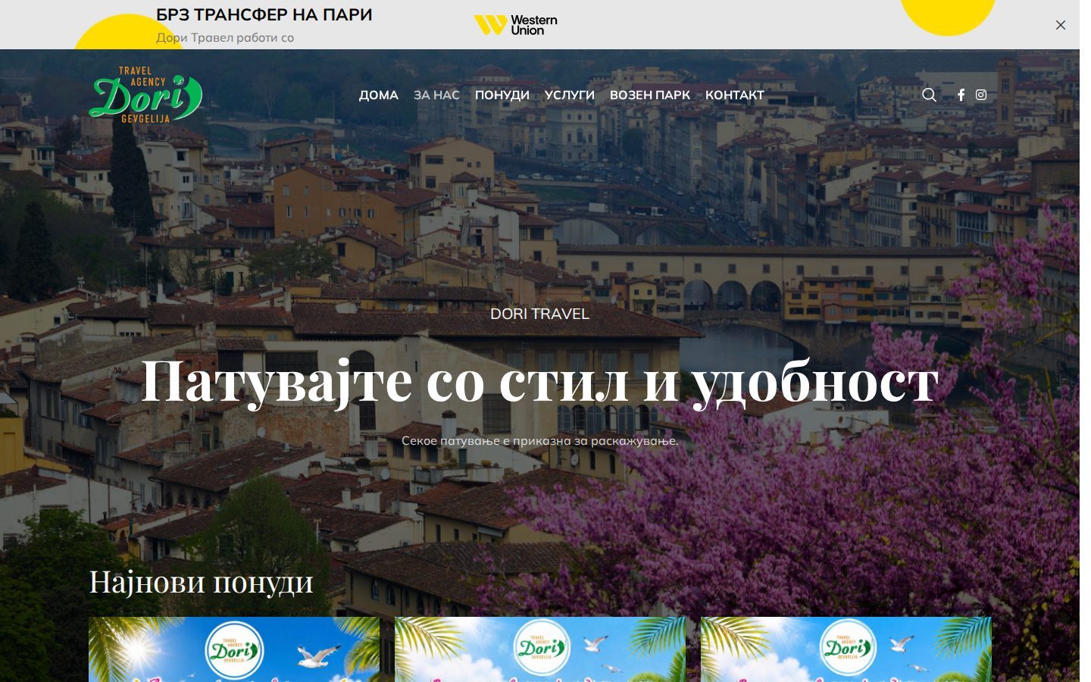Click the DORI TRAVEL hero subtitle
Image resolution: width=1091 pixels, height=682 pixels.
[539, 314]
